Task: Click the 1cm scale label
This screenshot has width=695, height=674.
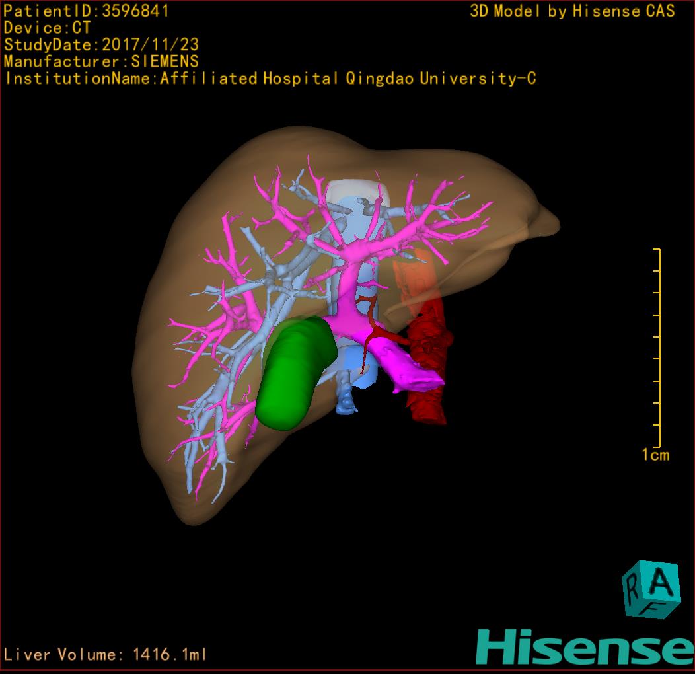Action: pyautogui.click(x=655, y=455)
